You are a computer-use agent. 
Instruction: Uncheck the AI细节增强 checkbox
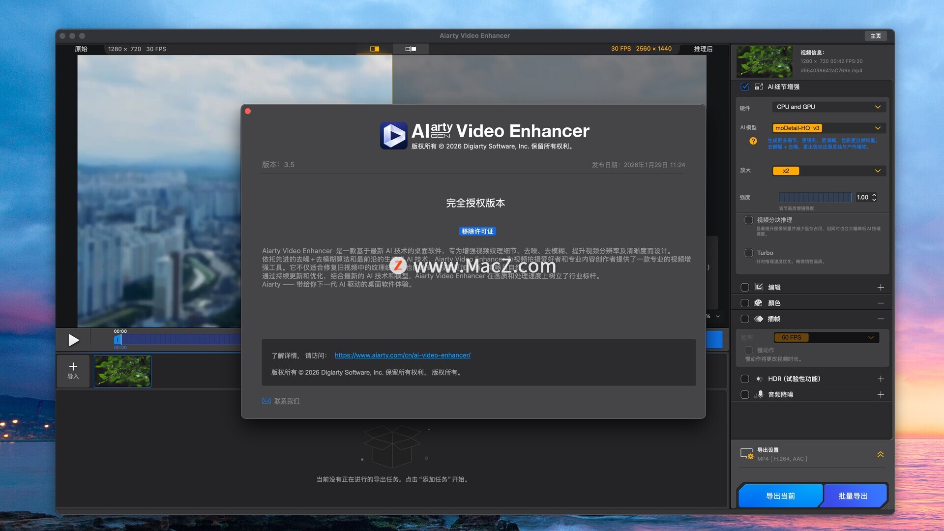(x=745, y=87)
